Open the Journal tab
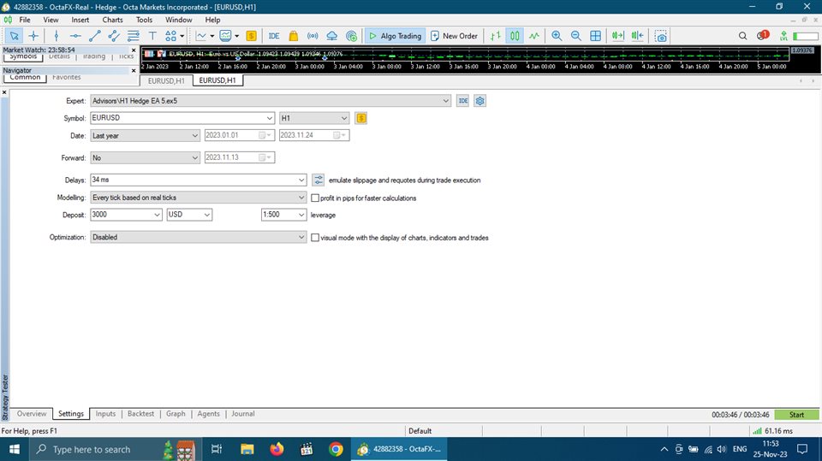822x461 pixels. coord(242,414)
